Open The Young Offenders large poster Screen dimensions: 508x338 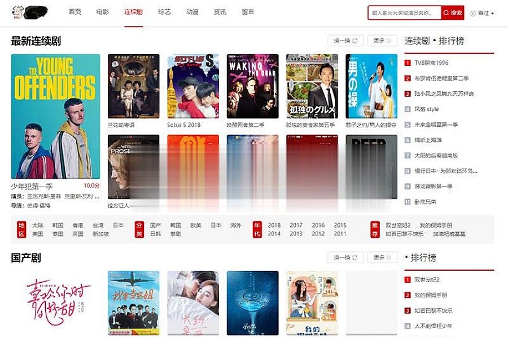(x=56, y=117)
